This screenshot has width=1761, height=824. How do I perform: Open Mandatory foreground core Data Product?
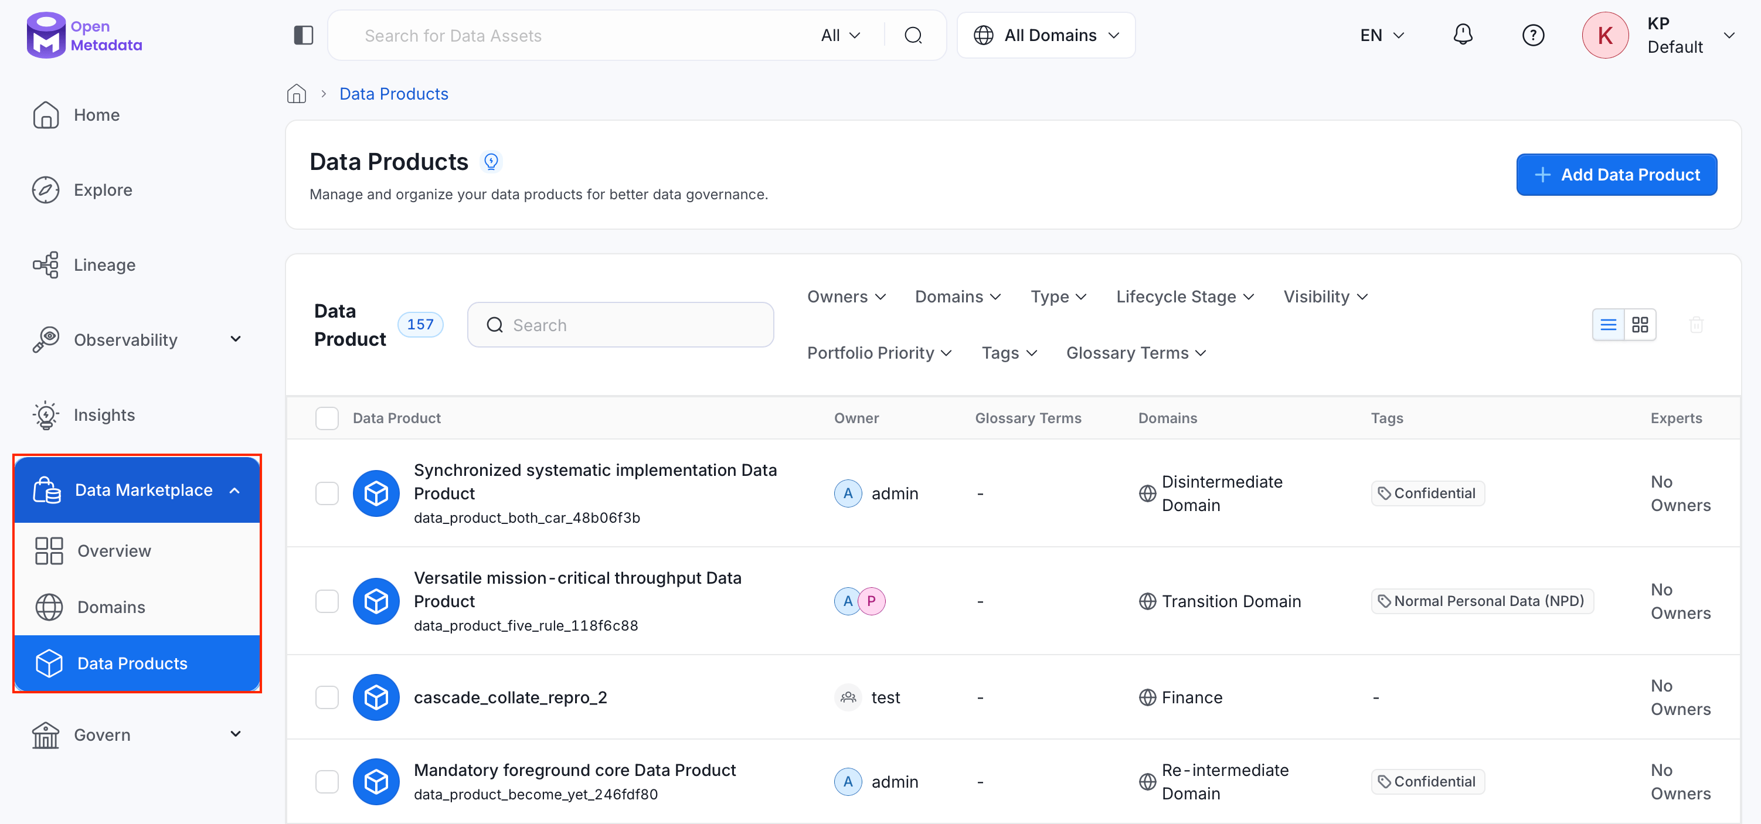click(x=574, y=770)
